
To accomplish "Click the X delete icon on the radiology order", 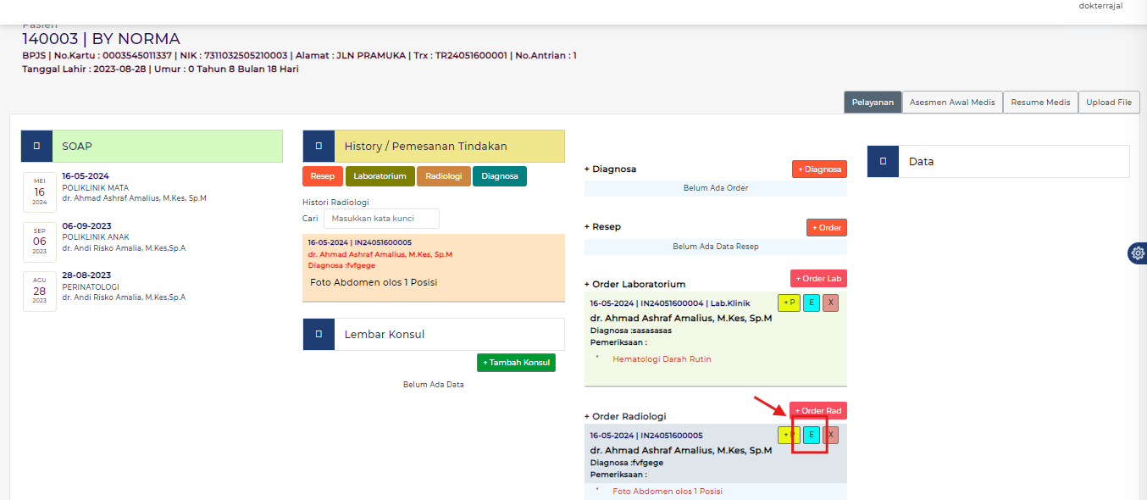I will point(830,435).
